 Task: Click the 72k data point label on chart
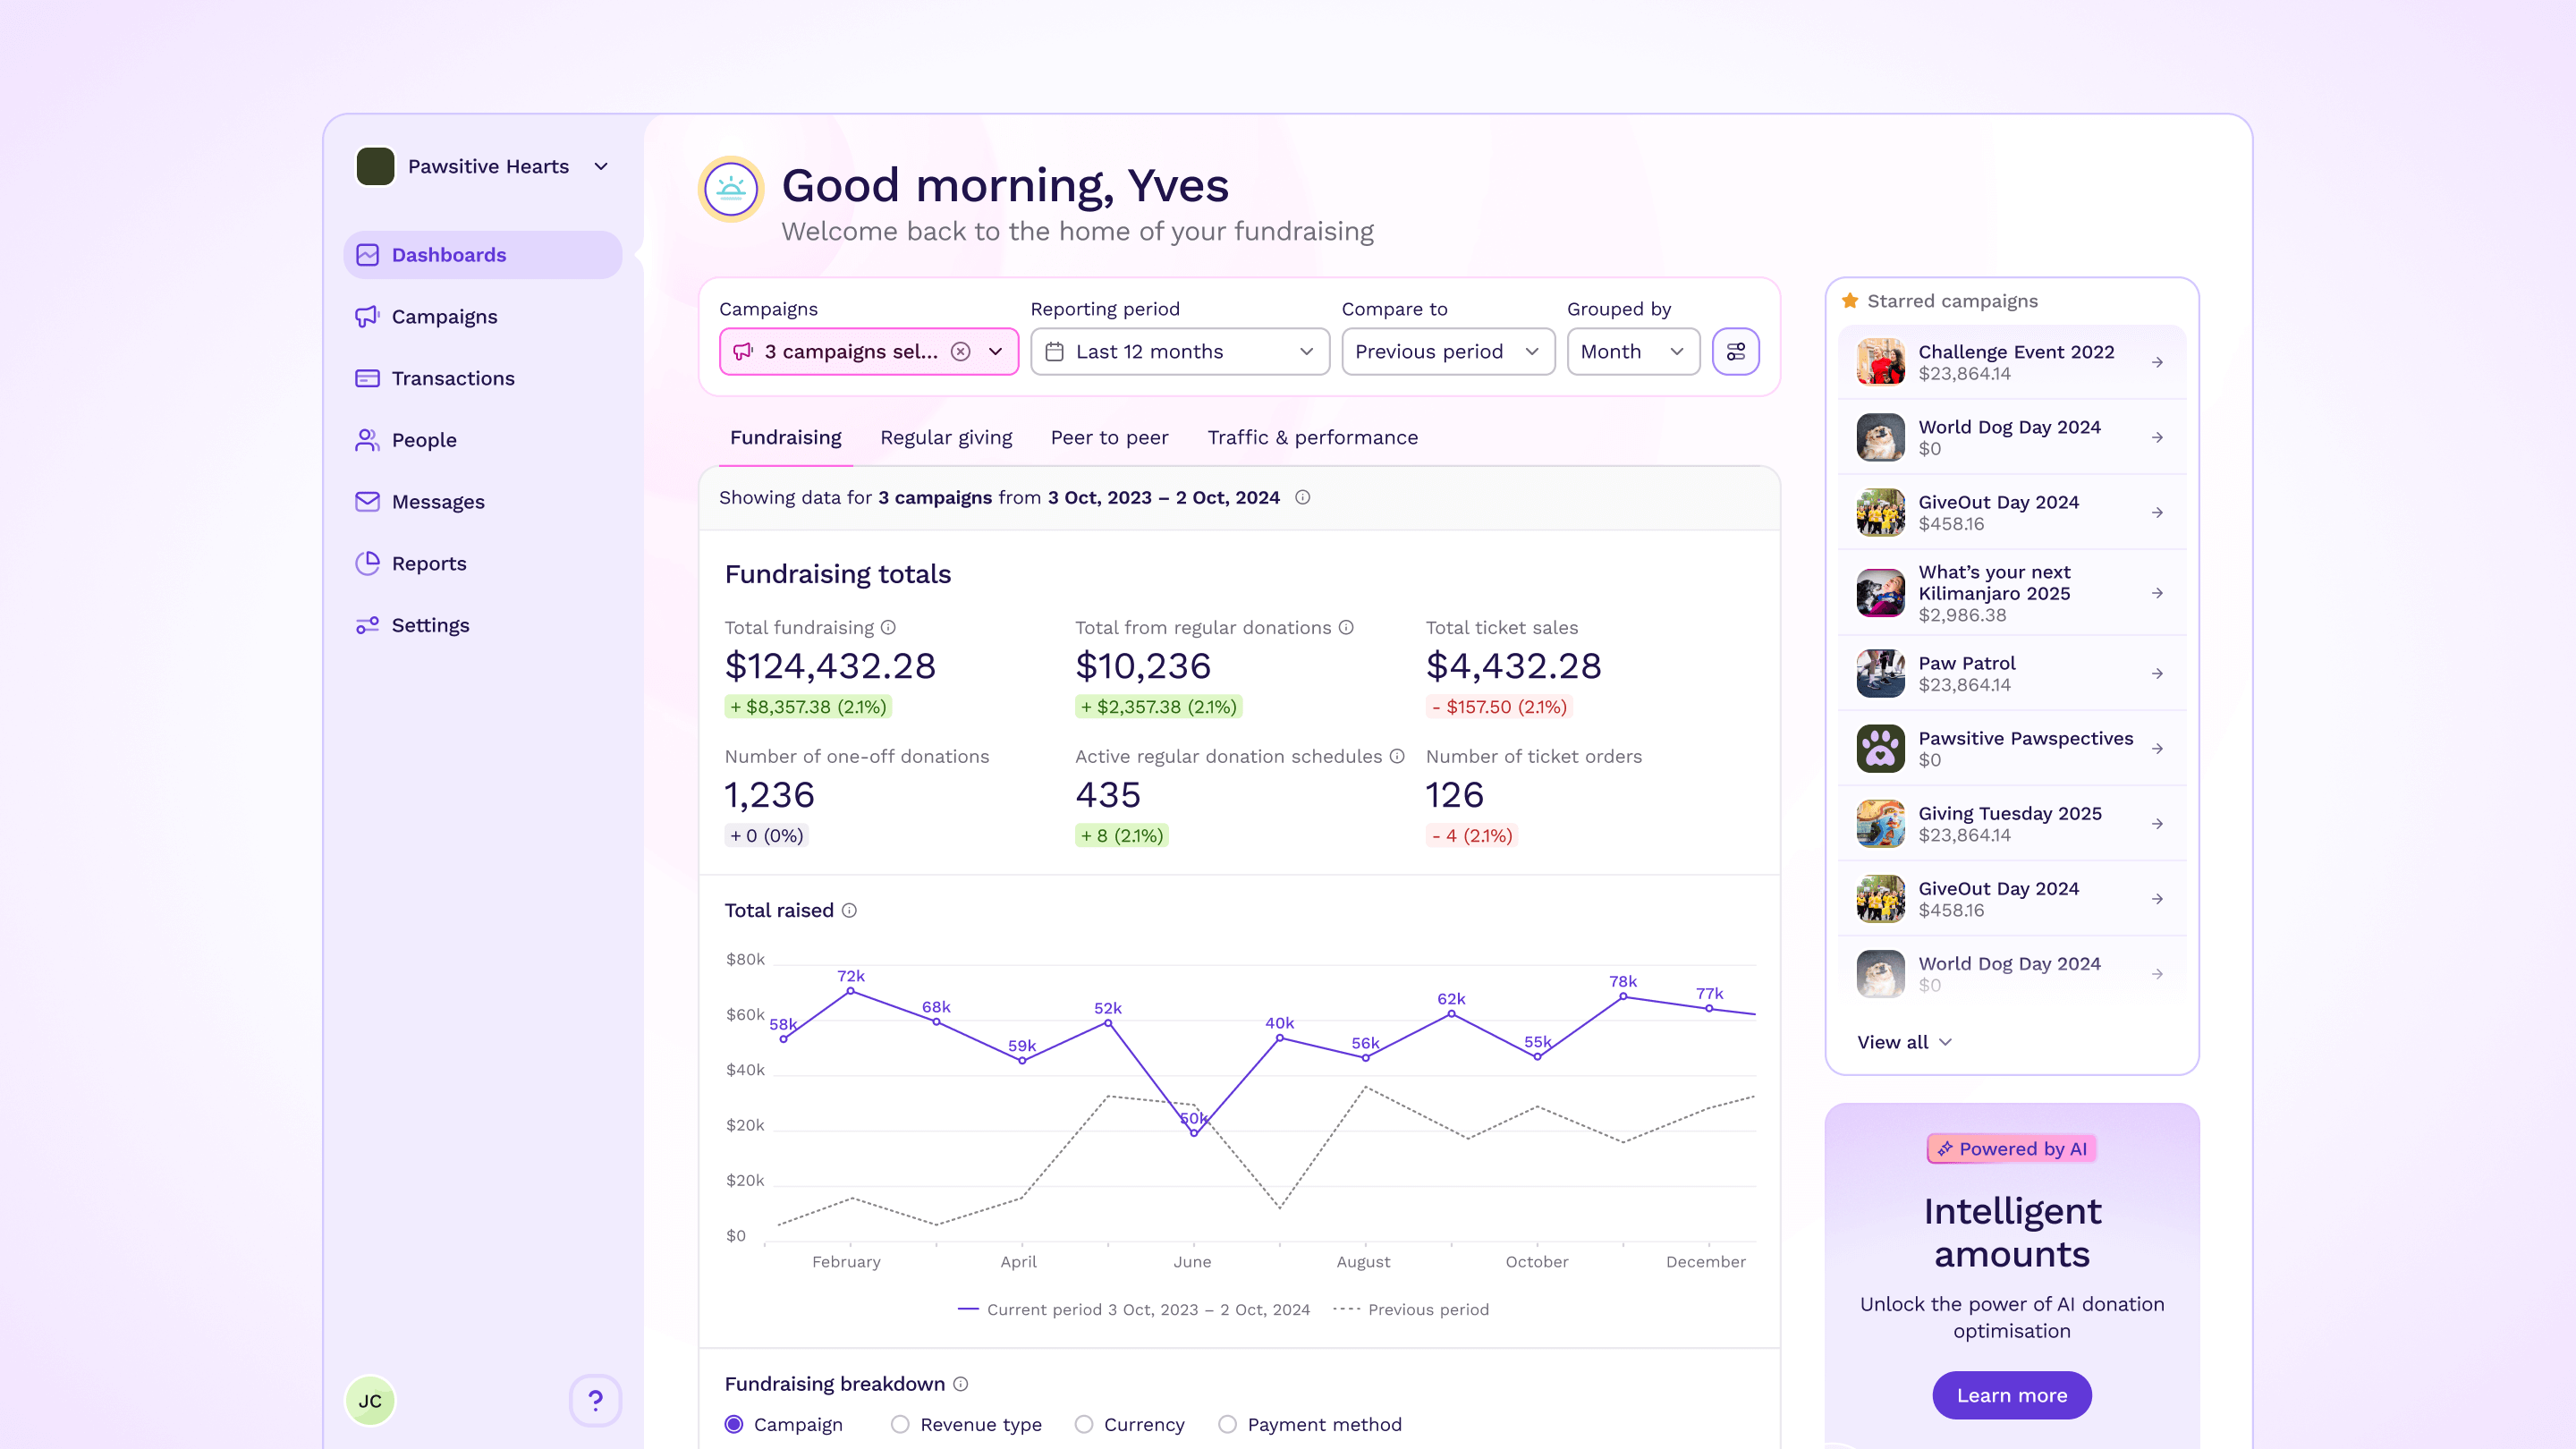851,976
